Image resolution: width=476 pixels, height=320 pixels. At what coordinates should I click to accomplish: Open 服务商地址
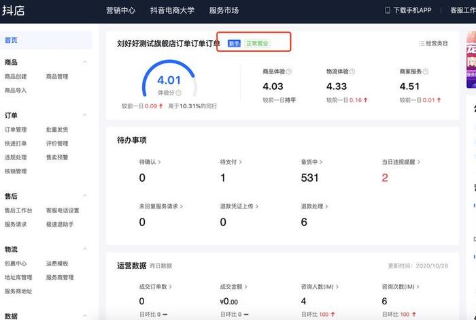pos(18,291)
